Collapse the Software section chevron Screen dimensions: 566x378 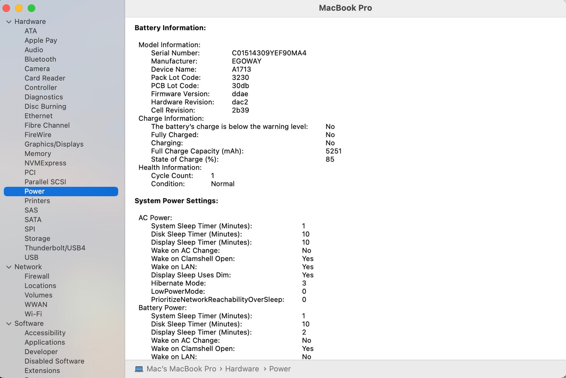(9, 324)
